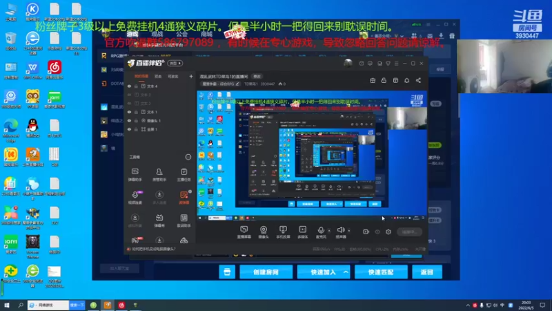Image resolution: width=552 pixels, height=311 pixels.
Task: Edit the category tag beside room name
Action: point(221,84)
